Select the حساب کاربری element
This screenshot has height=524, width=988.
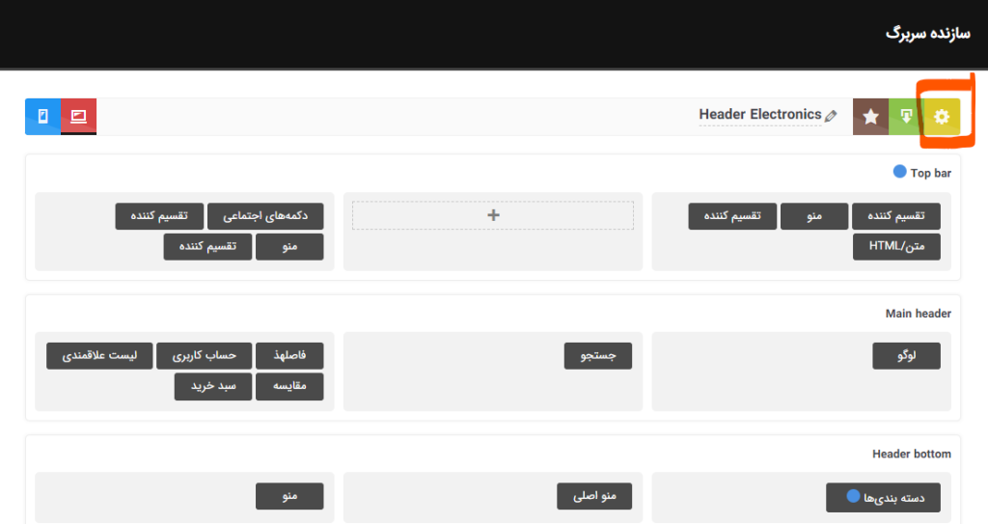point(205,356)
